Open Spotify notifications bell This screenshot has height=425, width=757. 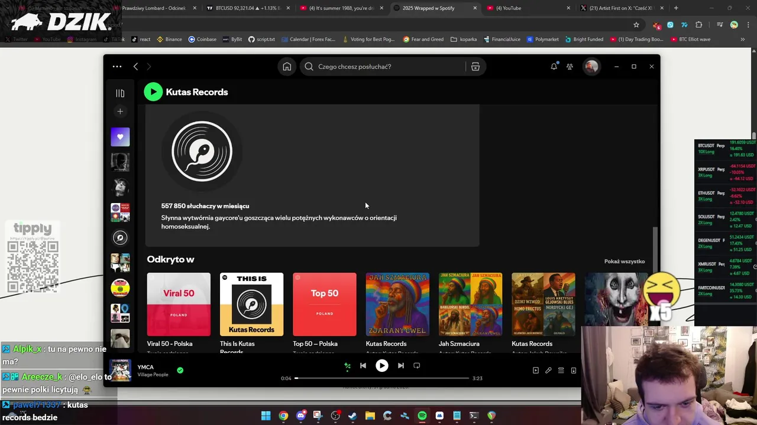554,67
